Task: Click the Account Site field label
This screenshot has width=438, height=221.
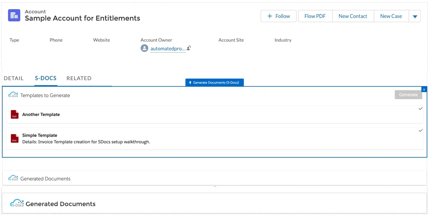Action: click(231, 40)
